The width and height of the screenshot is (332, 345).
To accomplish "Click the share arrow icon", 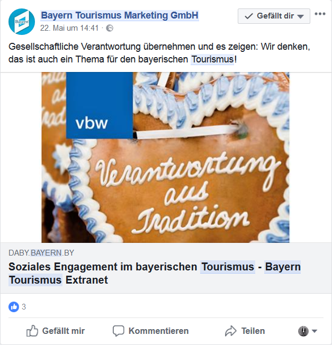I will pyautogui.click(x=231, y=331).
